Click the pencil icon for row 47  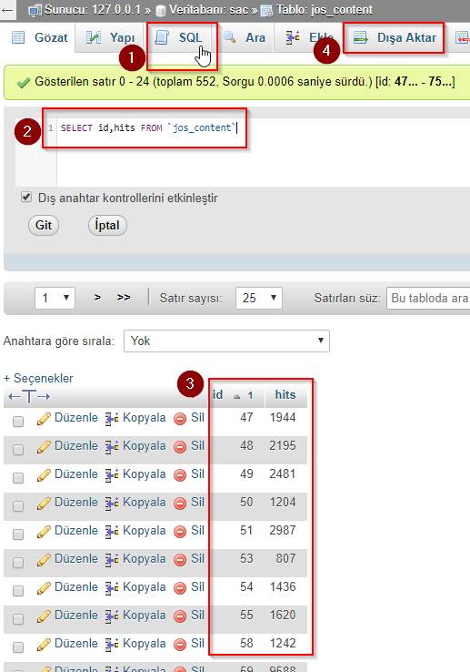(x=44, y=419)
